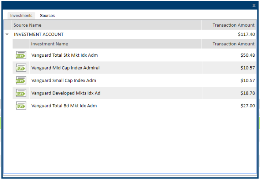This screenshot has height=180, width=260.
Task: Switch to the Investments tab
Action: pyautogui.click(x=21, y=16)
